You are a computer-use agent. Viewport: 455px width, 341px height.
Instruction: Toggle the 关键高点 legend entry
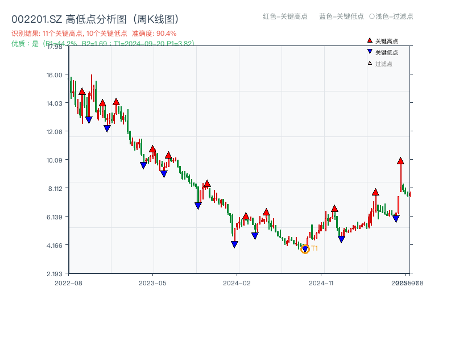382,41
